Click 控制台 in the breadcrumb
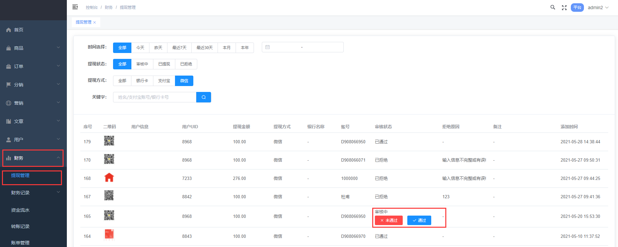Viewport: 618px width, 247px height. click(x=92, y=8)
